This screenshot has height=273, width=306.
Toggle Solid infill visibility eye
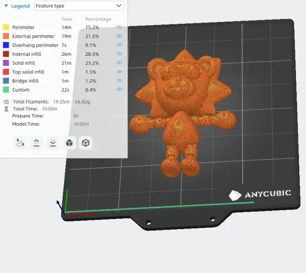point(119,63)
